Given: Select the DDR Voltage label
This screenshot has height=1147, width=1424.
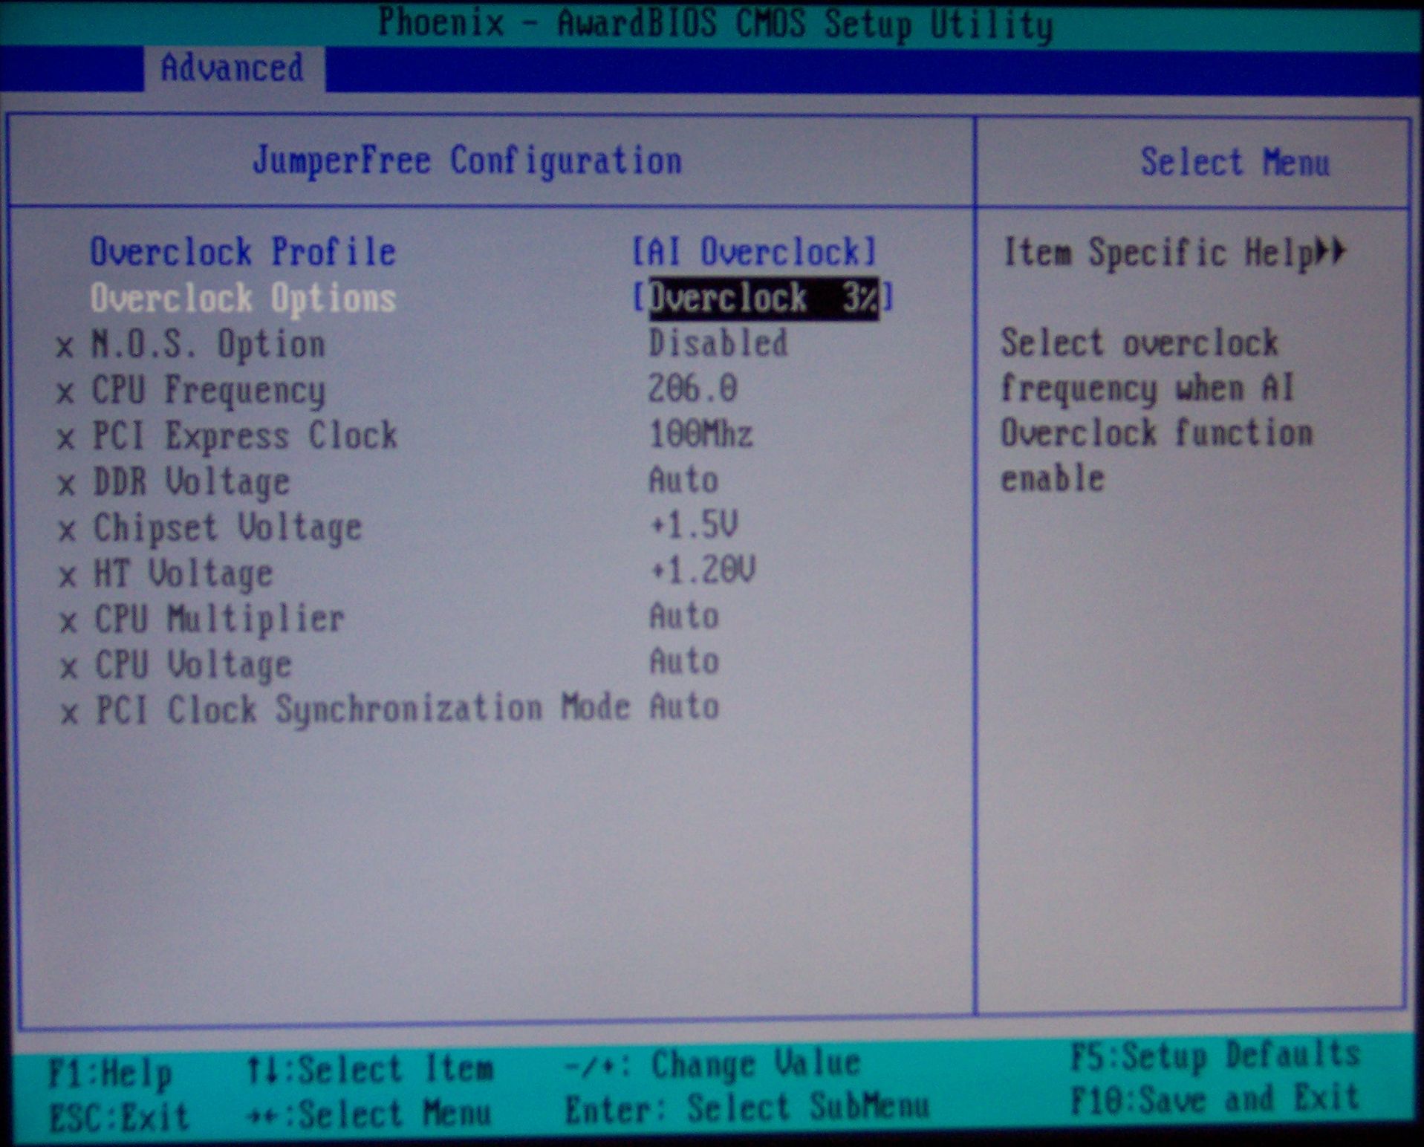Looking at the screenshot, I should [192, 482].
